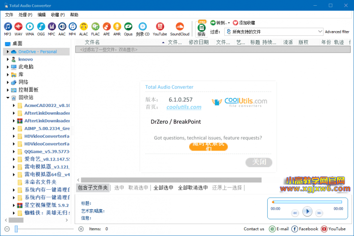
Task: Click the zoom out minus icon
Action: point(7,229)
